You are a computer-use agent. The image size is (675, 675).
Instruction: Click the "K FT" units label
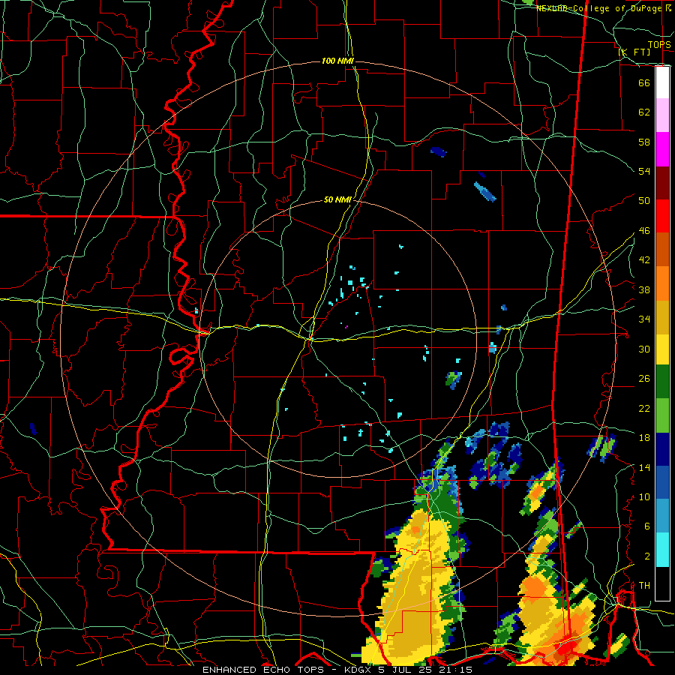(x=634, y=52)
